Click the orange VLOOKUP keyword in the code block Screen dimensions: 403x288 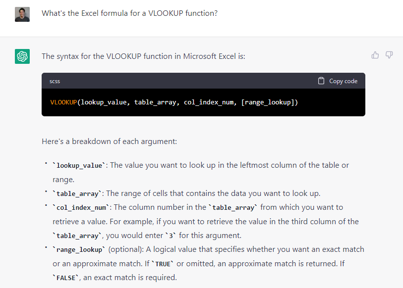(63, 102)
